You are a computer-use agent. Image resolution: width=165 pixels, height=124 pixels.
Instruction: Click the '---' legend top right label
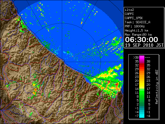coord(147,58)
